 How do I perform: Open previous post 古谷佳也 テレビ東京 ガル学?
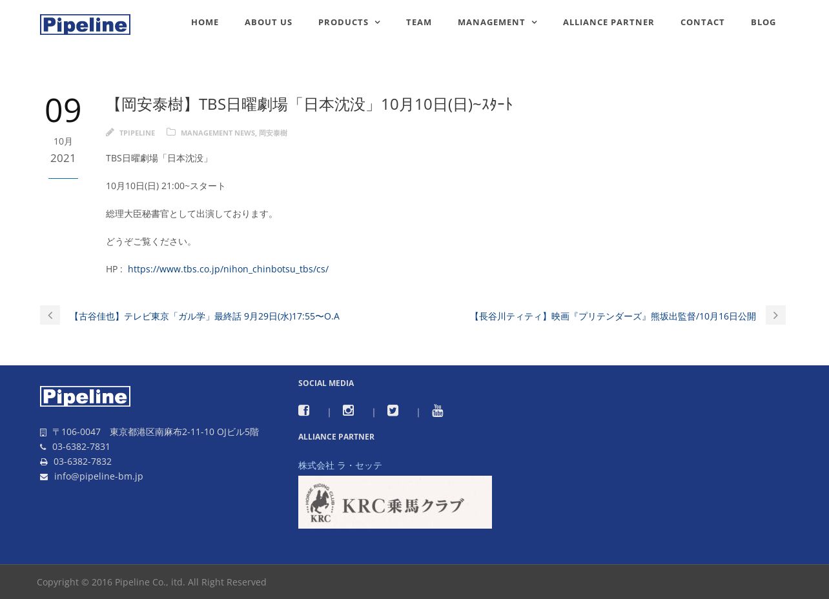(205, 316)
